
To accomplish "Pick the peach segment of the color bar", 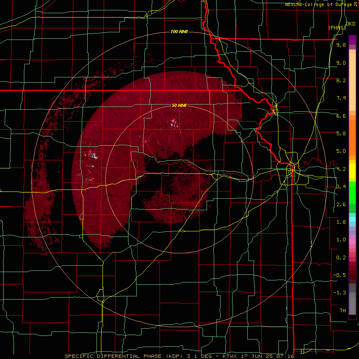I will [x=352, y=82].
